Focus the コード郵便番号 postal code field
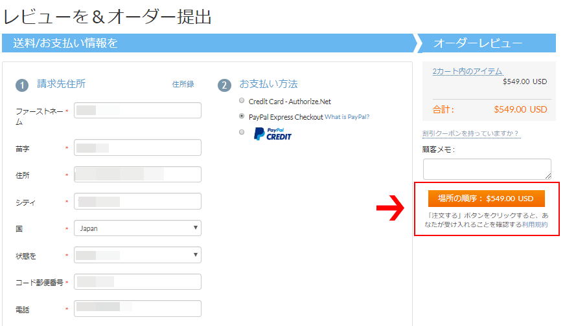Screen dimensions: 565x326 click(137, 282)
